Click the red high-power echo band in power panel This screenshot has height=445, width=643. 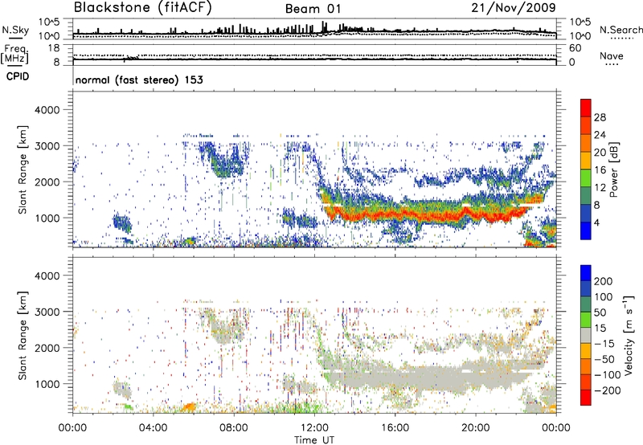pos(427,214)
